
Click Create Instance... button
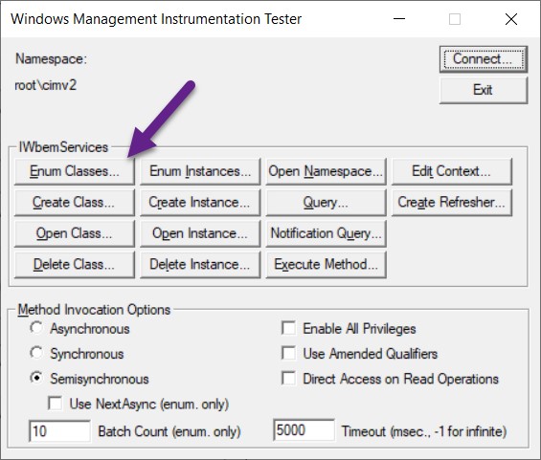tap(200, 202)
